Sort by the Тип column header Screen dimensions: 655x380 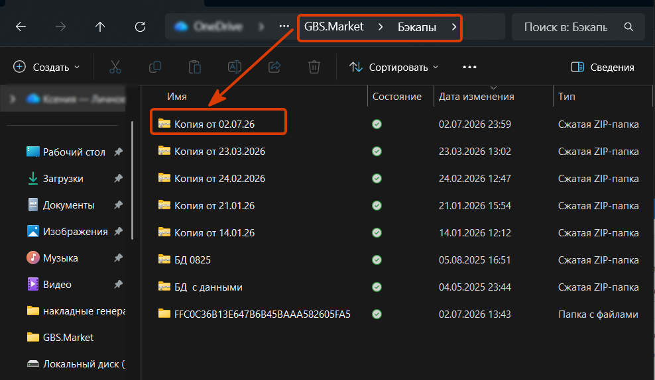pos(566,97)
